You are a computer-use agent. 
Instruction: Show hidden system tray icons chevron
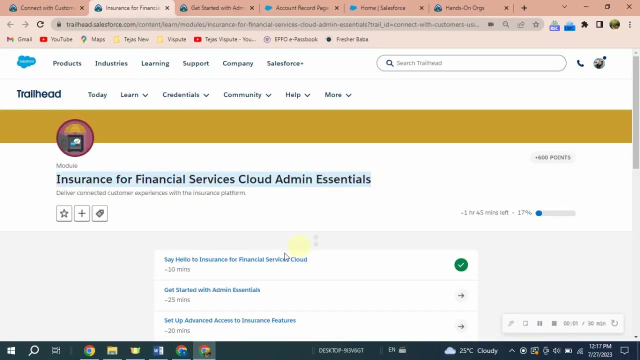pyautogui.click(x=512, y=350)
